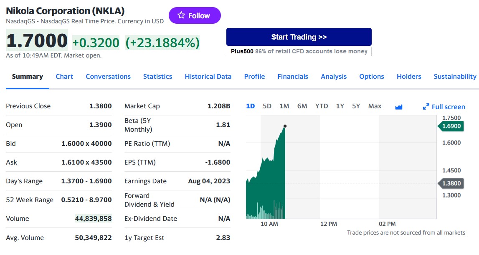Screen dimensions: 479x255
Task: Click the star icon in Follow button
Action: (181, 15)
